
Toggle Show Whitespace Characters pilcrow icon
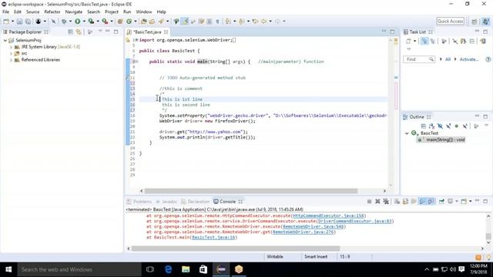pos(217,22)
